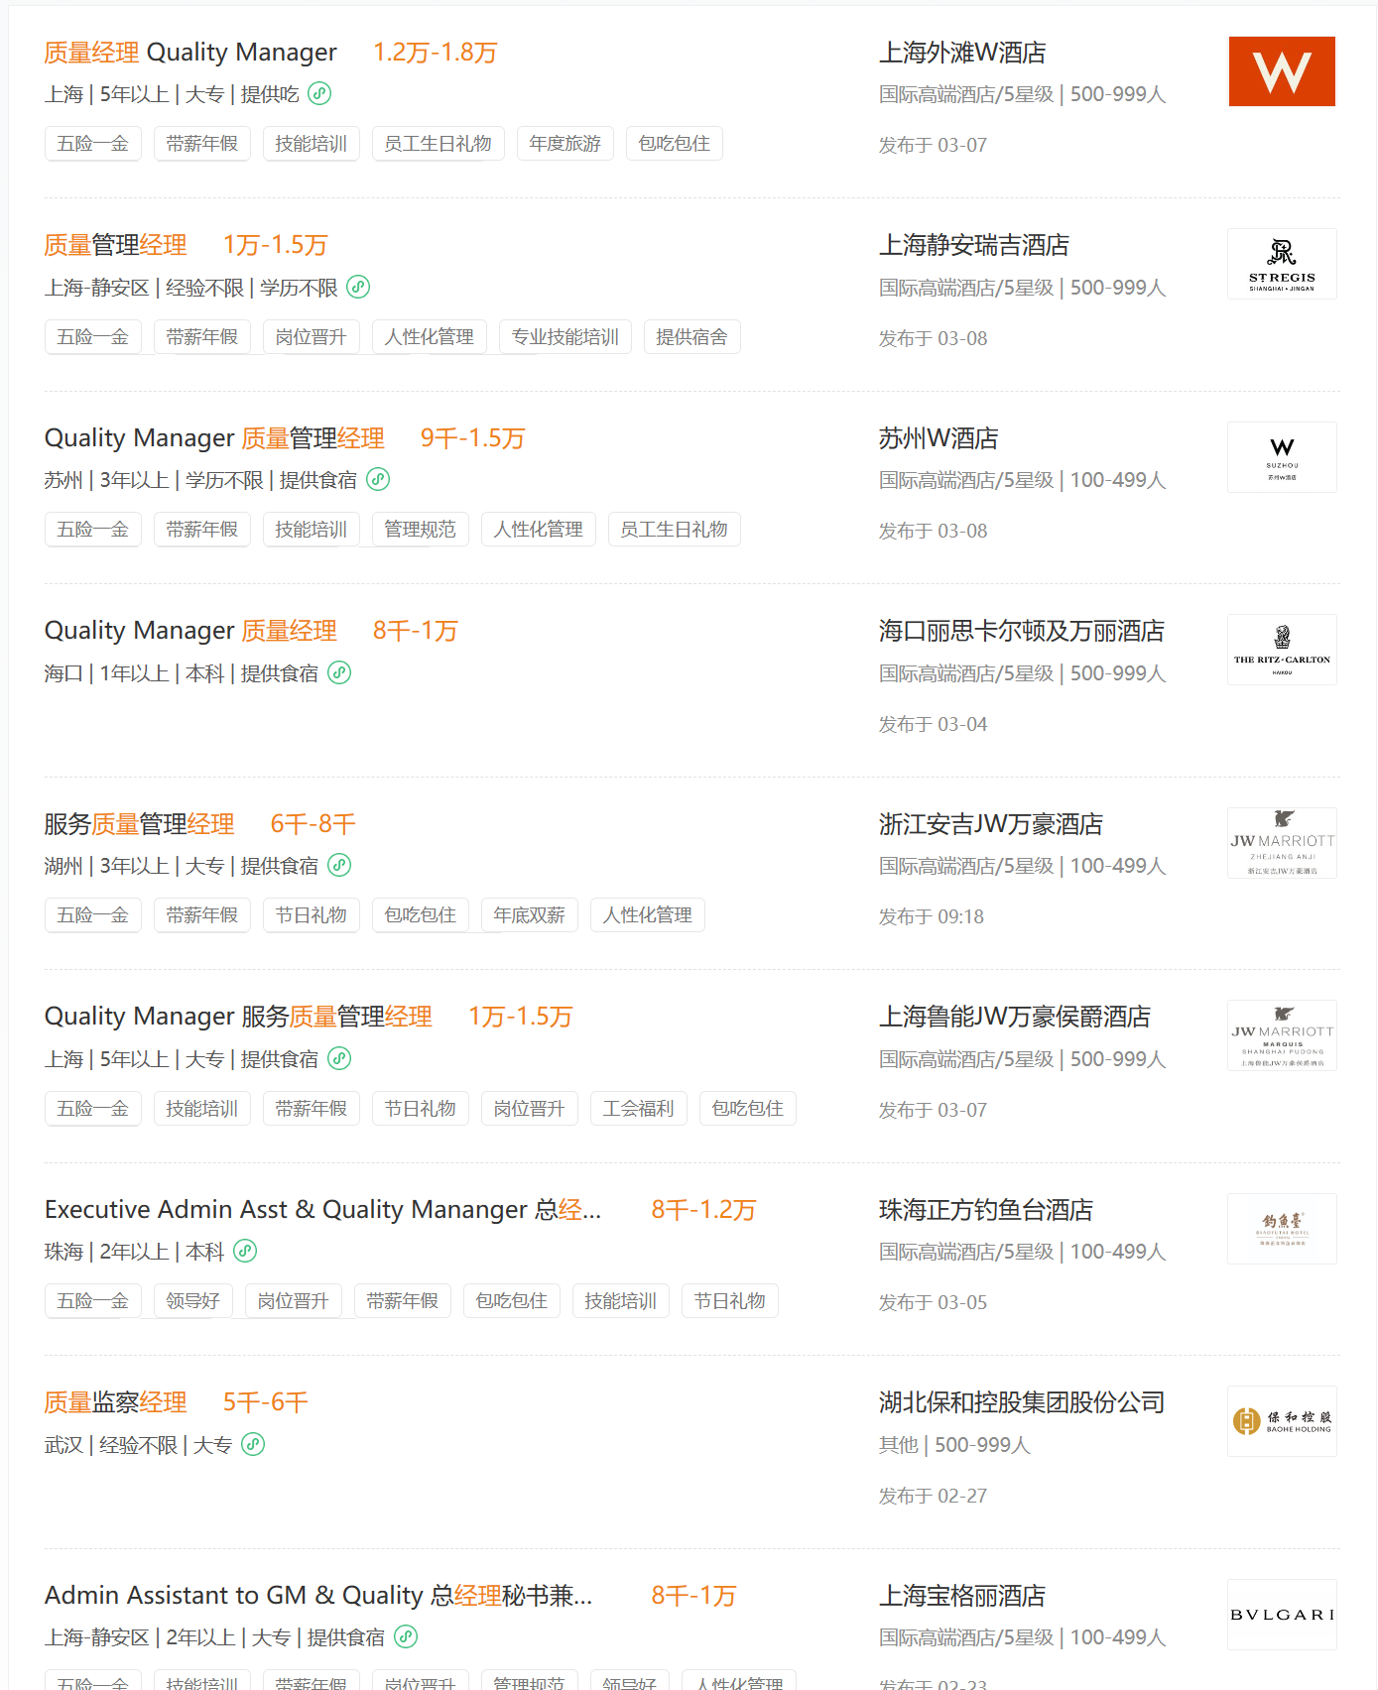Viewport: 1378px width, 1690px height.
Task: Click green link icon in 湖州 job listing
Action: click(339, 865)
